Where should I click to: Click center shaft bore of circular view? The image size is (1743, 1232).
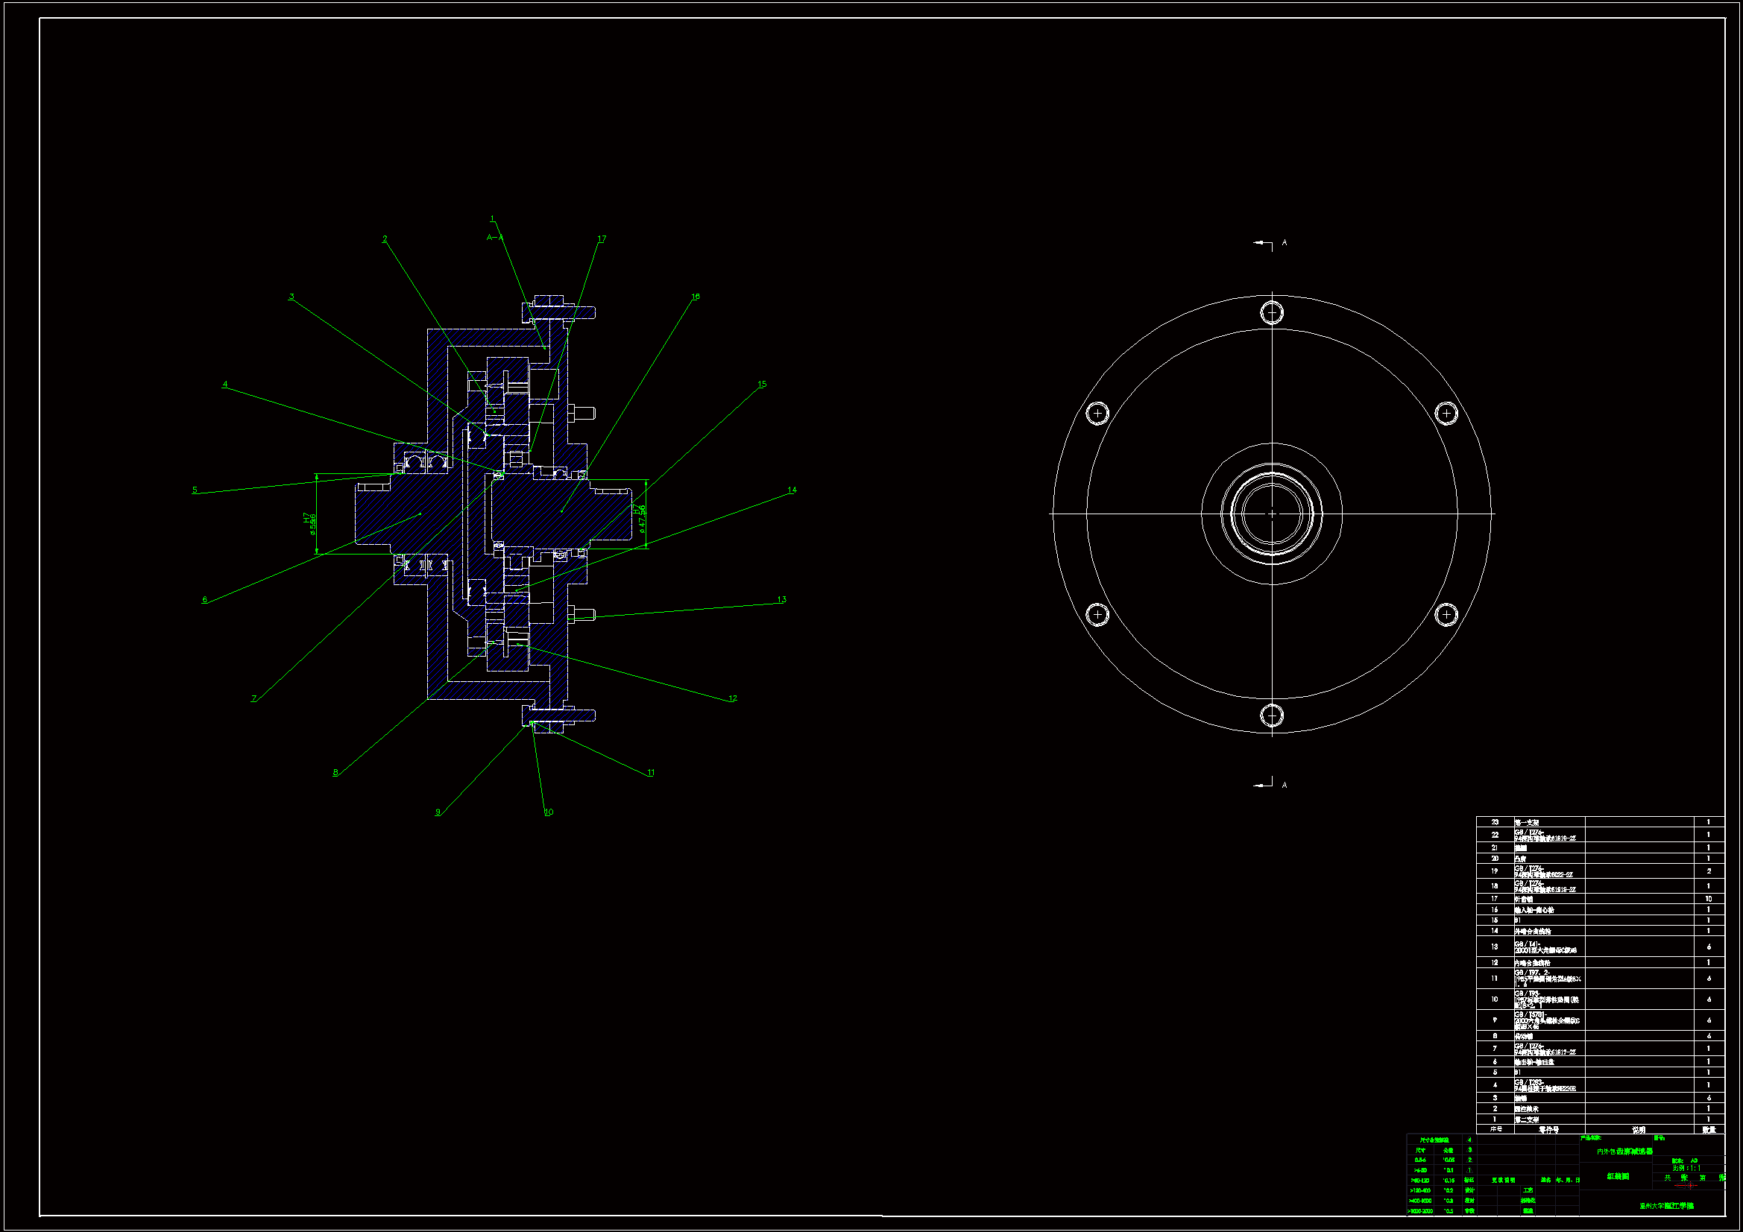(x=1272, y=513)
